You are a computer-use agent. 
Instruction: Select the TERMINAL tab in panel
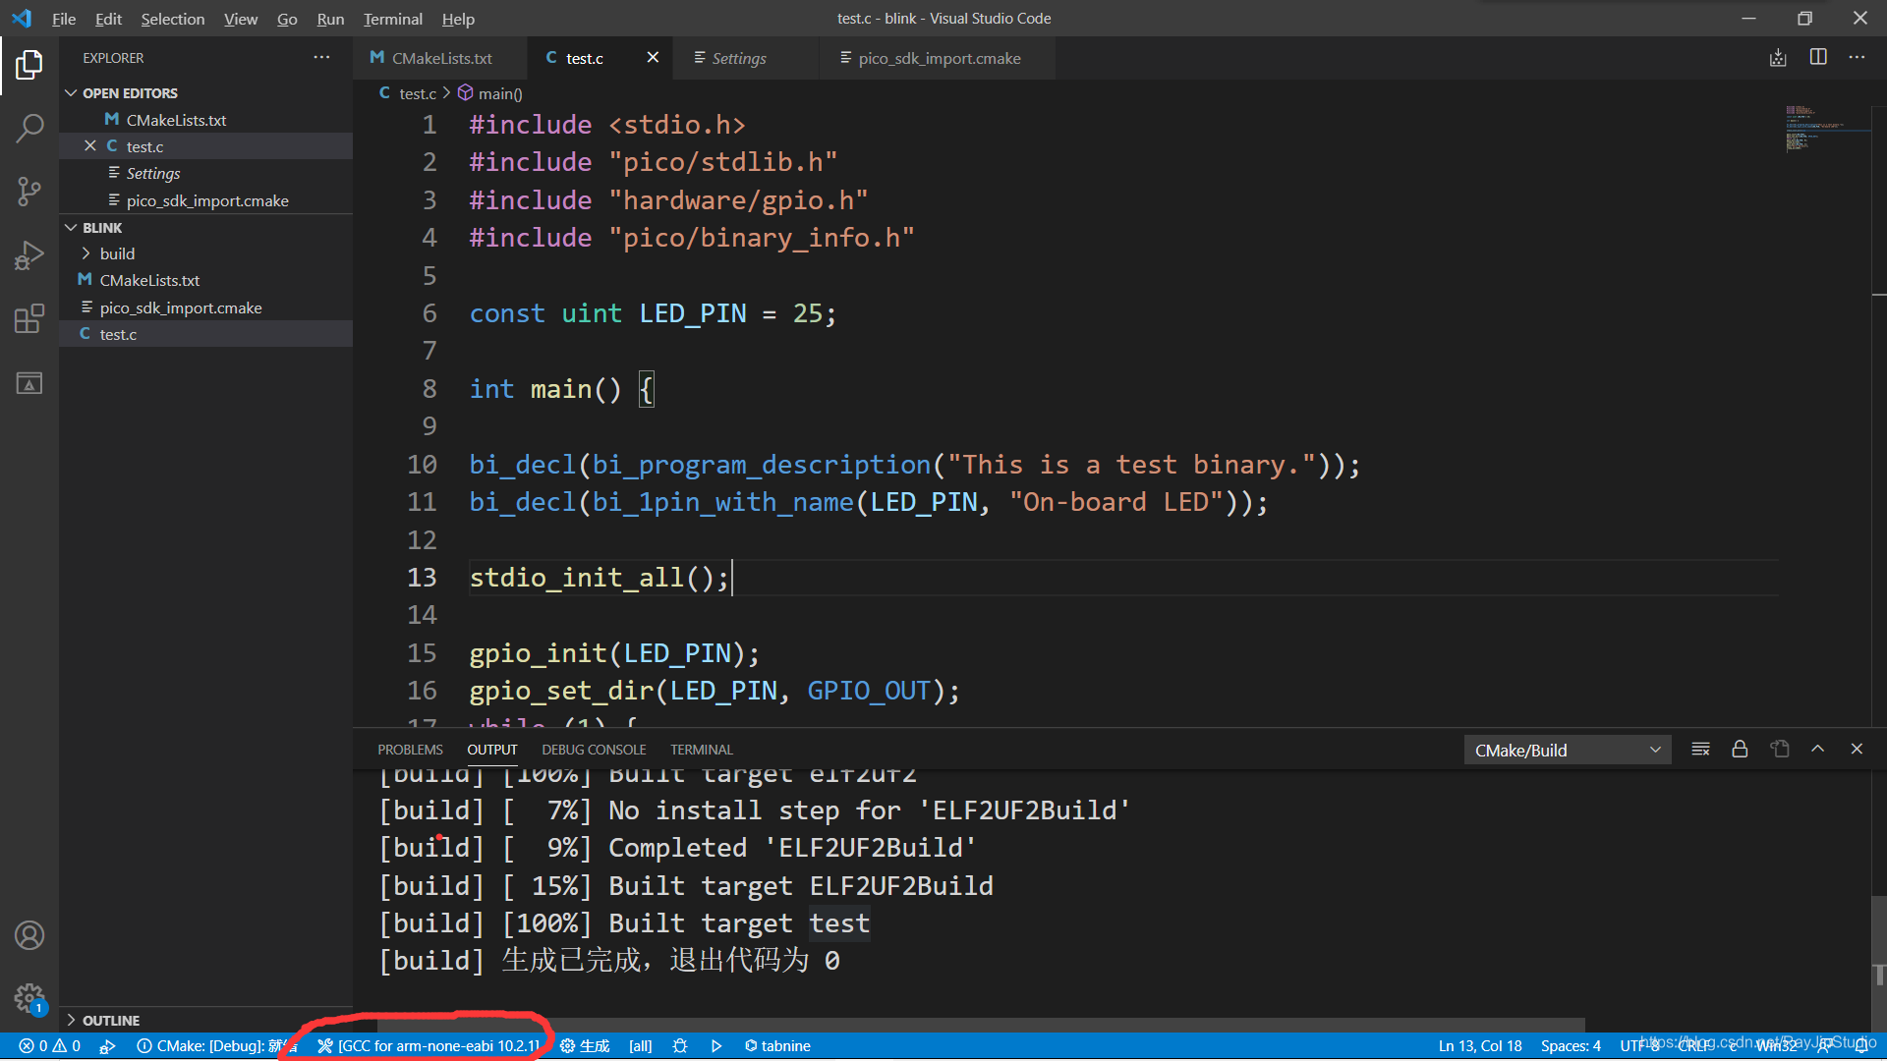click(701, 749)
